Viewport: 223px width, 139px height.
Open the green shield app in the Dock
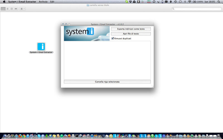(192, 136)
